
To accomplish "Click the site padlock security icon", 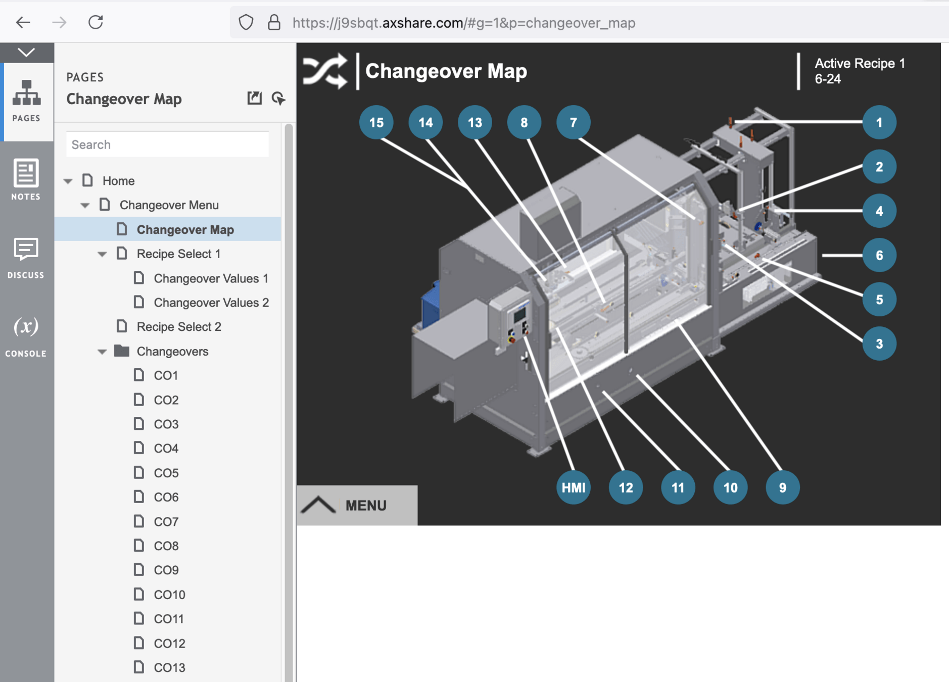I will (274, 23).
